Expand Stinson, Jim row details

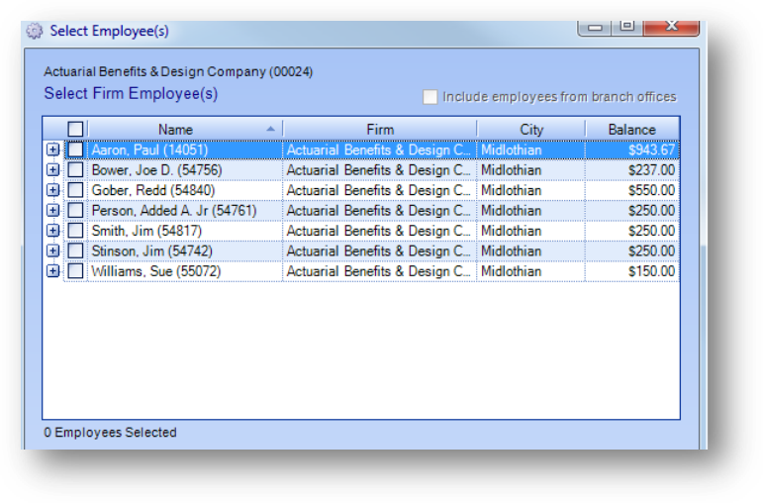click(x=53, y=251)
